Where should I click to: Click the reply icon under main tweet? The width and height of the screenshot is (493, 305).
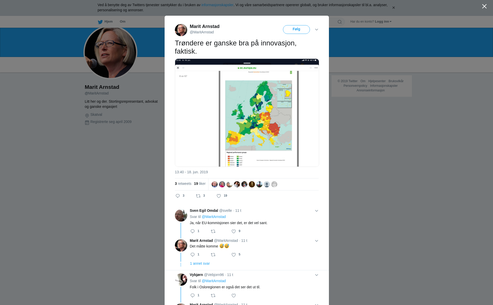(x=178, y=196)
